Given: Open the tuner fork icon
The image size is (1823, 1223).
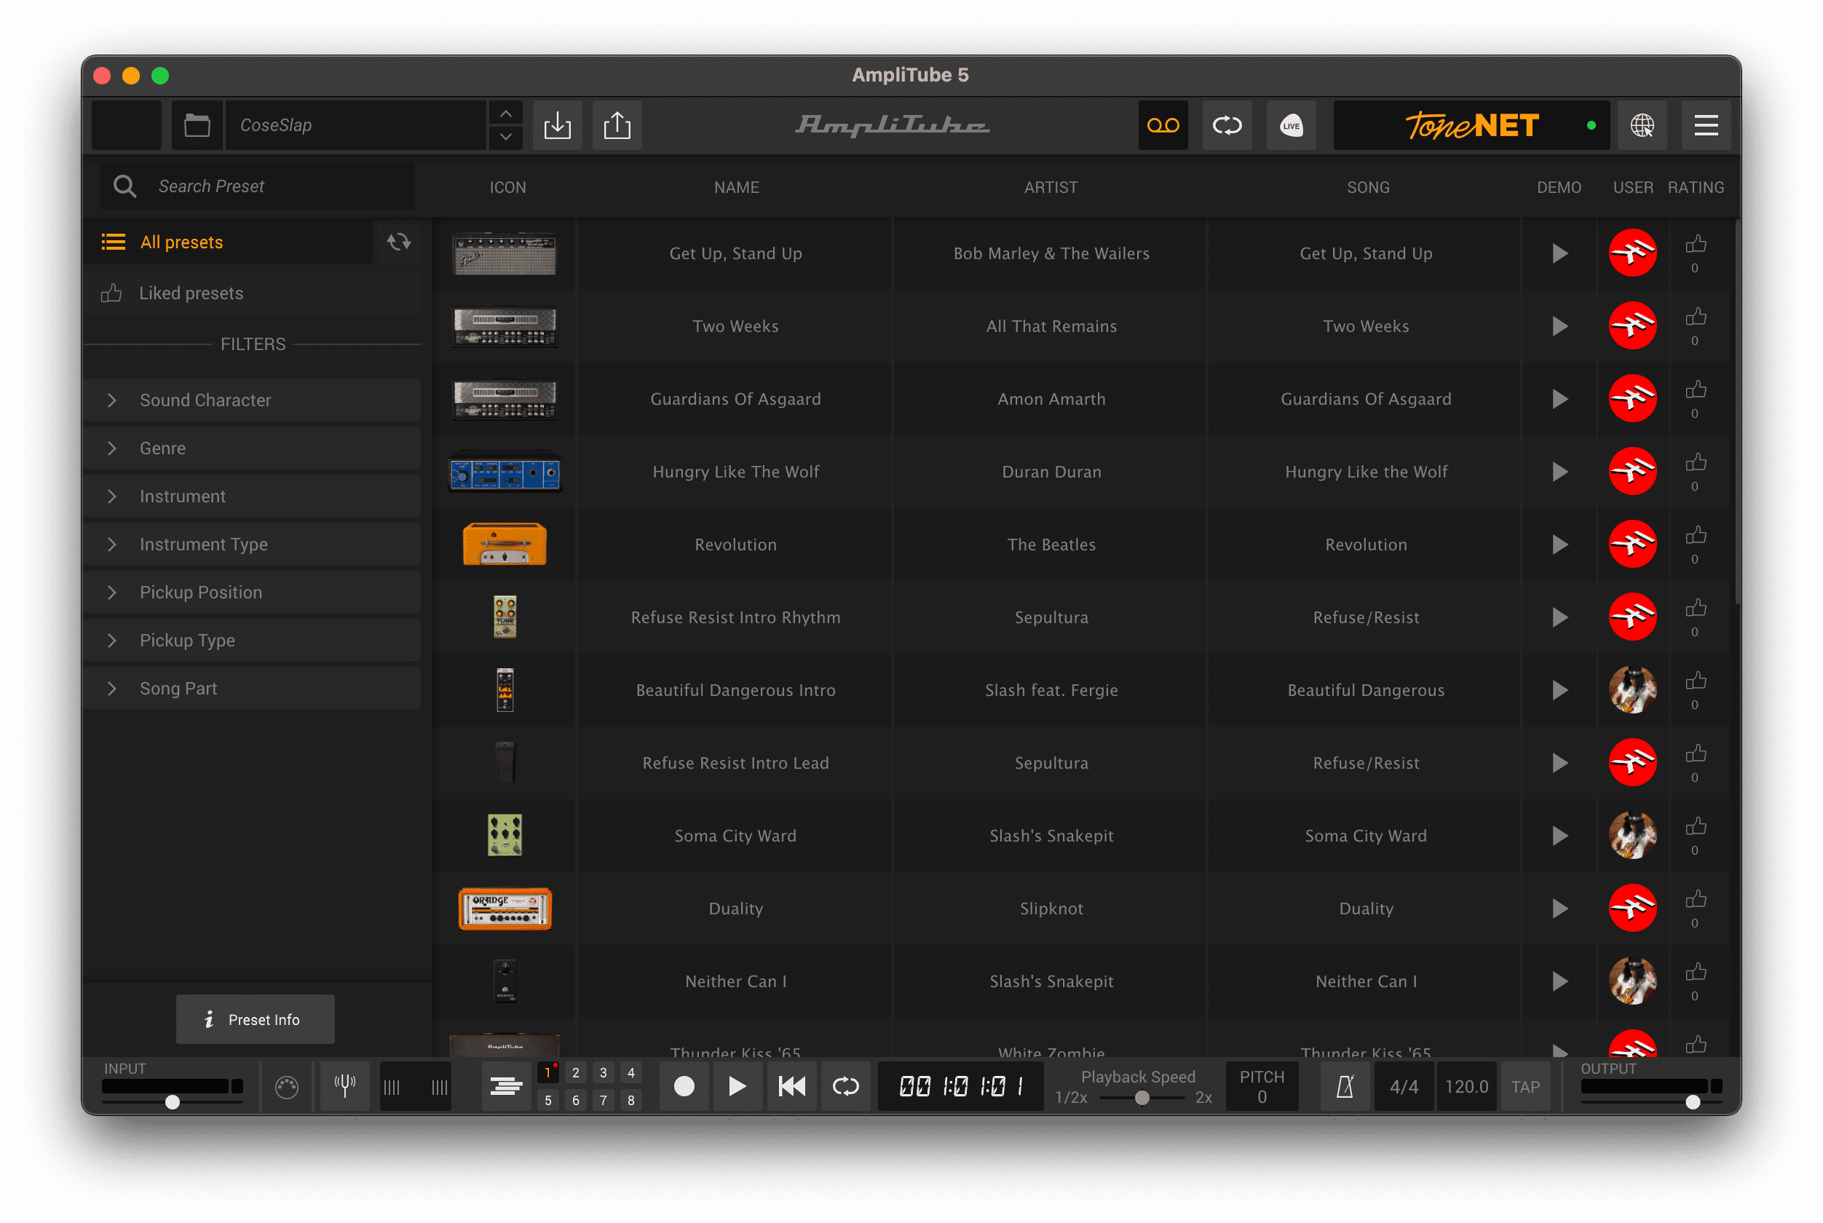Looking at the screenshot, I should point(345,1085).
